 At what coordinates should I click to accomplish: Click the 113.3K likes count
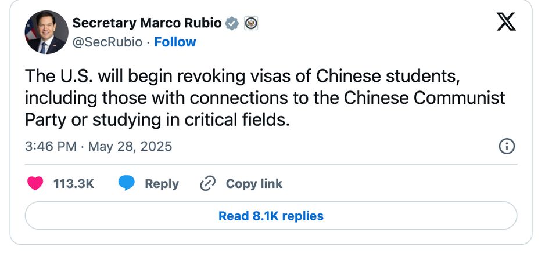pyautogui.click(x=73, y=184)
